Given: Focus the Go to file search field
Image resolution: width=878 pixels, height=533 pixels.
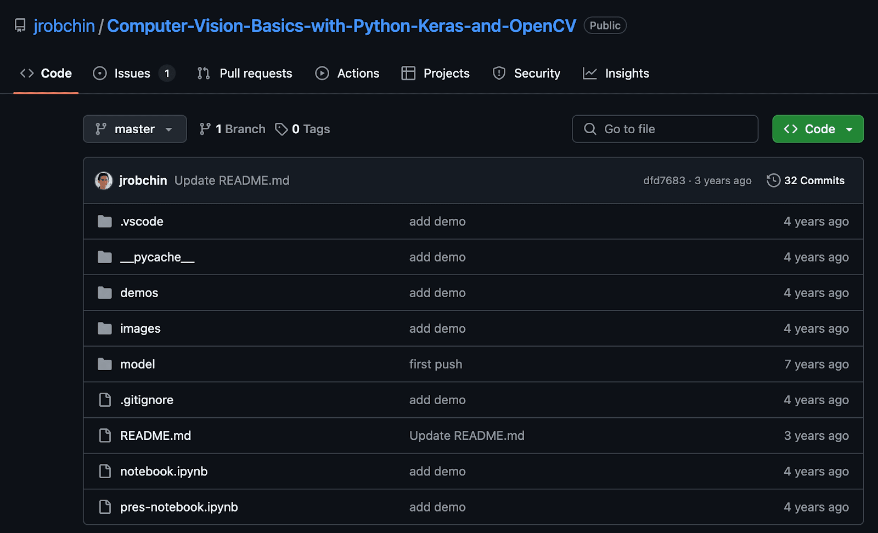Looking at the screenshot, I should 665,129.
